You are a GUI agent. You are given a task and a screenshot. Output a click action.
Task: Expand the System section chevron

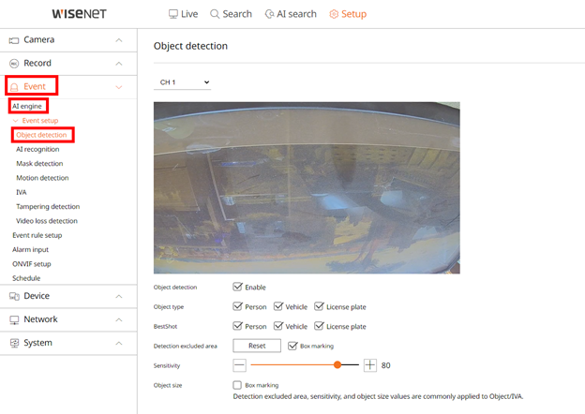pos(119,343)
